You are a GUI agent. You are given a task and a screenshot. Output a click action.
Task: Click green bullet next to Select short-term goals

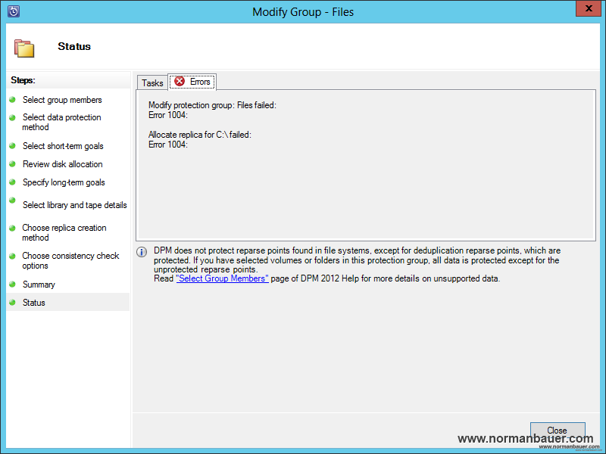coord(12,145)
